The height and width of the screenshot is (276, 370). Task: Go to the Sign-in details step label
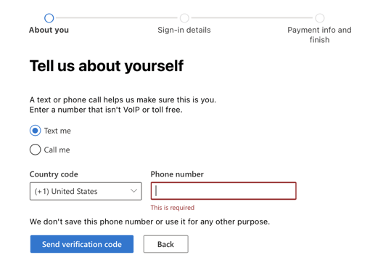pos(184,30)
